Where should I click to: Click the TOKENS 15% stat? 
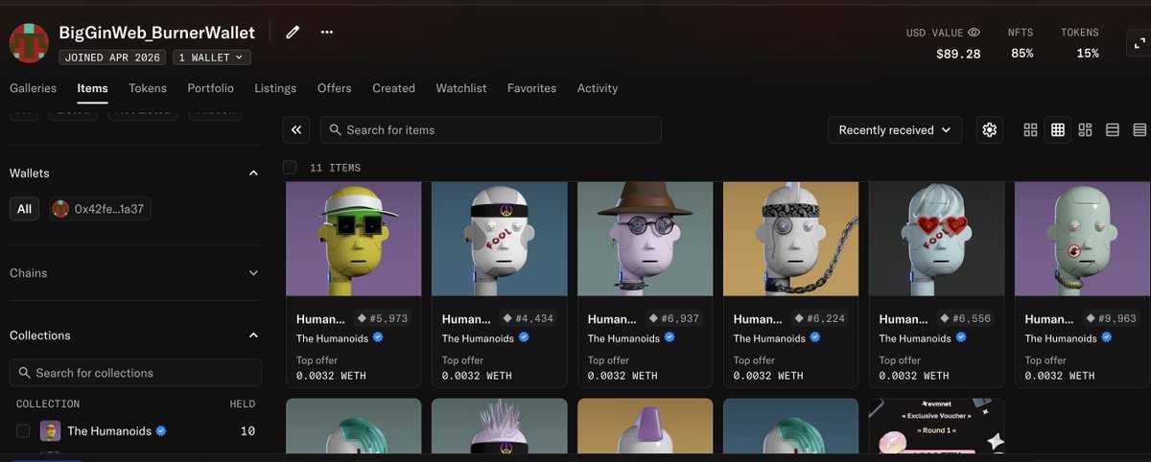pyautogui.click(x=1080, y=43)
